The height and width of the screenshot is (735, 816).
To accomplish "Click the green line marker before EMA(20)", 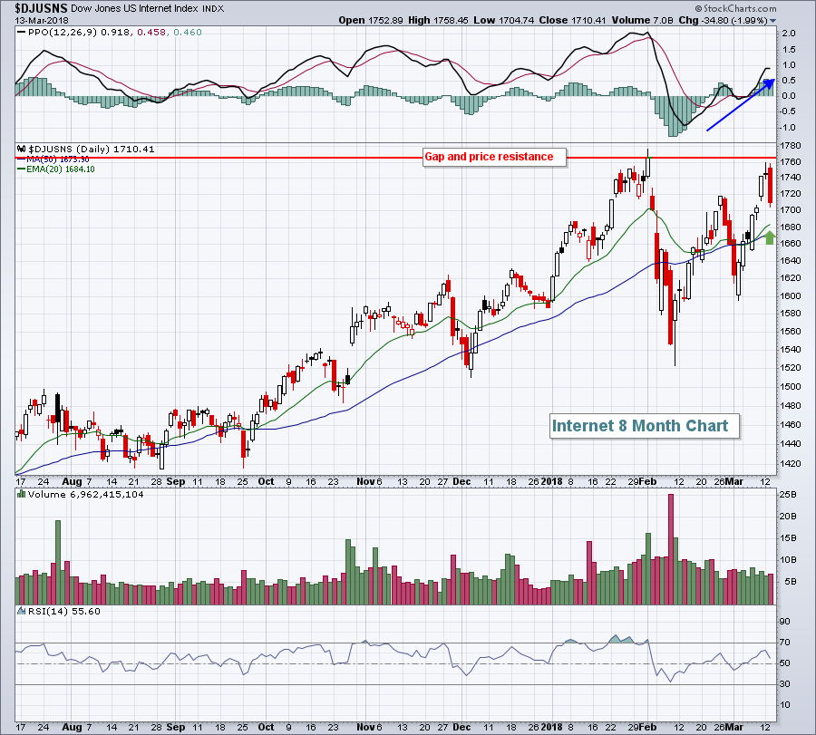I will point(21,169).
